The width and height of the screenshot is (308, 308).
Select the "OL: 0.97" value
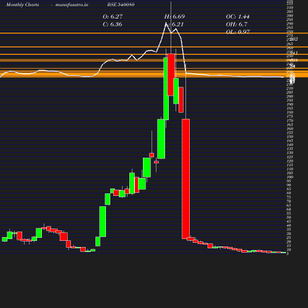pos(238,32)
